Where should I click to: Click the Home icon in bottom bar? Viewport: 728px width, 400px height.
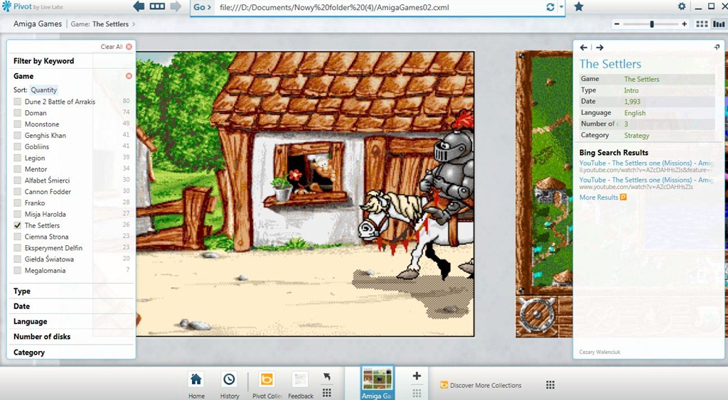[196, 379]
